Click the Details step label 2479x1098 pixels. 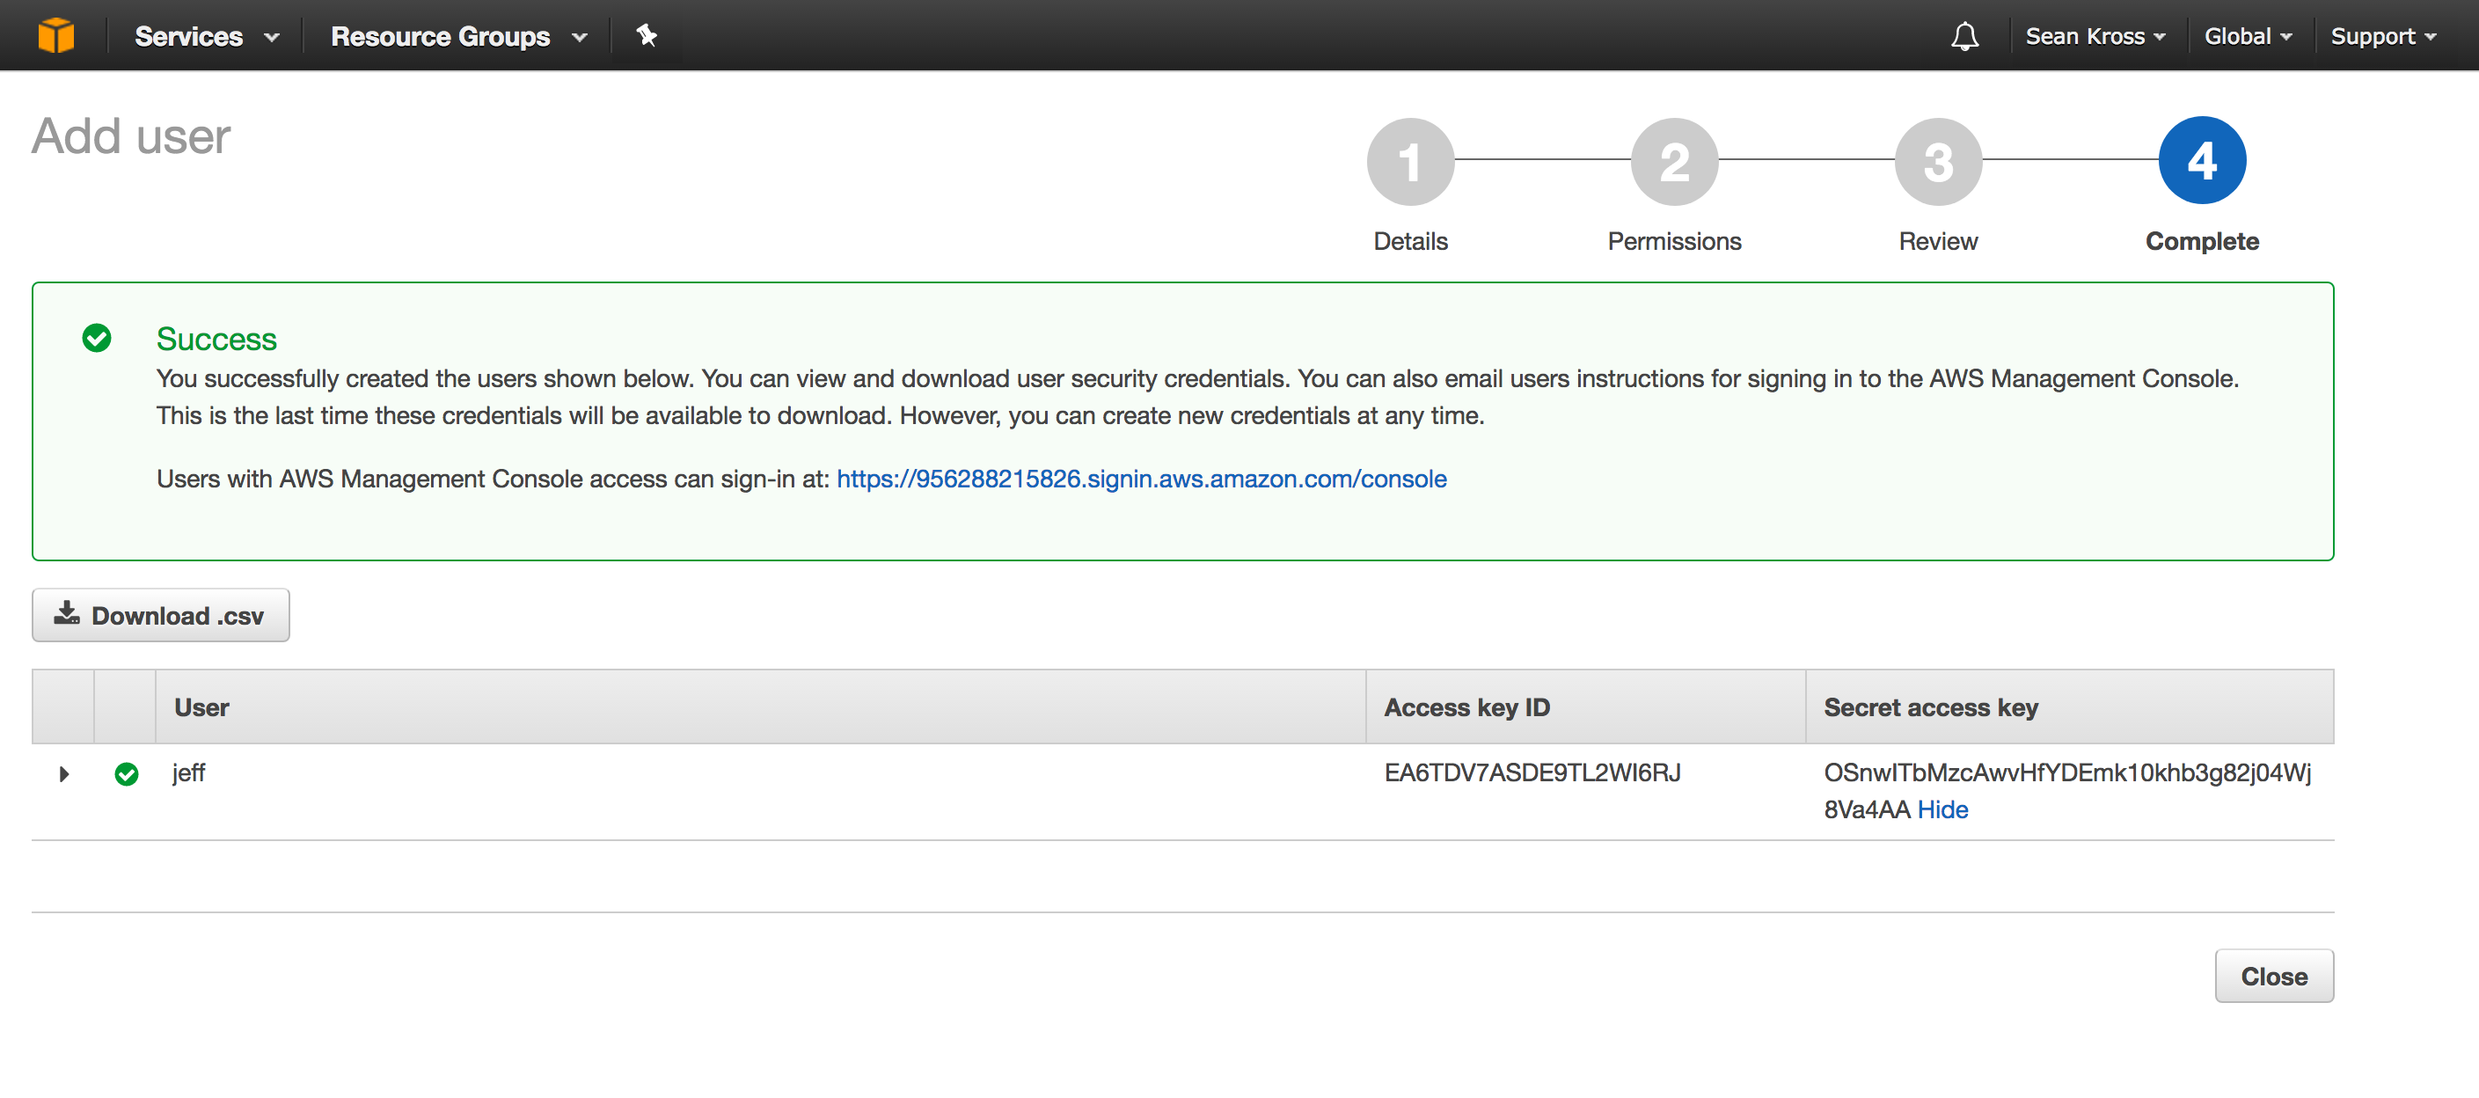(x=1410, y=240)
